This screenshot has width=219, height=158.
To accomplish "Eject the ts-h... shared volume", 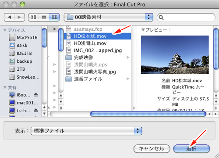I will (36, 111).
